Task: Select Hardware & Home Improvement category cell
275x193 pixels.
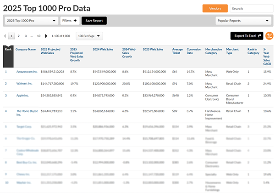Action: pos(214,115)
